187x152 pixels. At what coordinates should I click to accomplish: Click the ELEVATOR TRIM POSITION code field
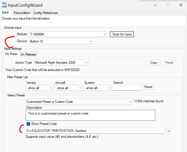coord(95,131)
